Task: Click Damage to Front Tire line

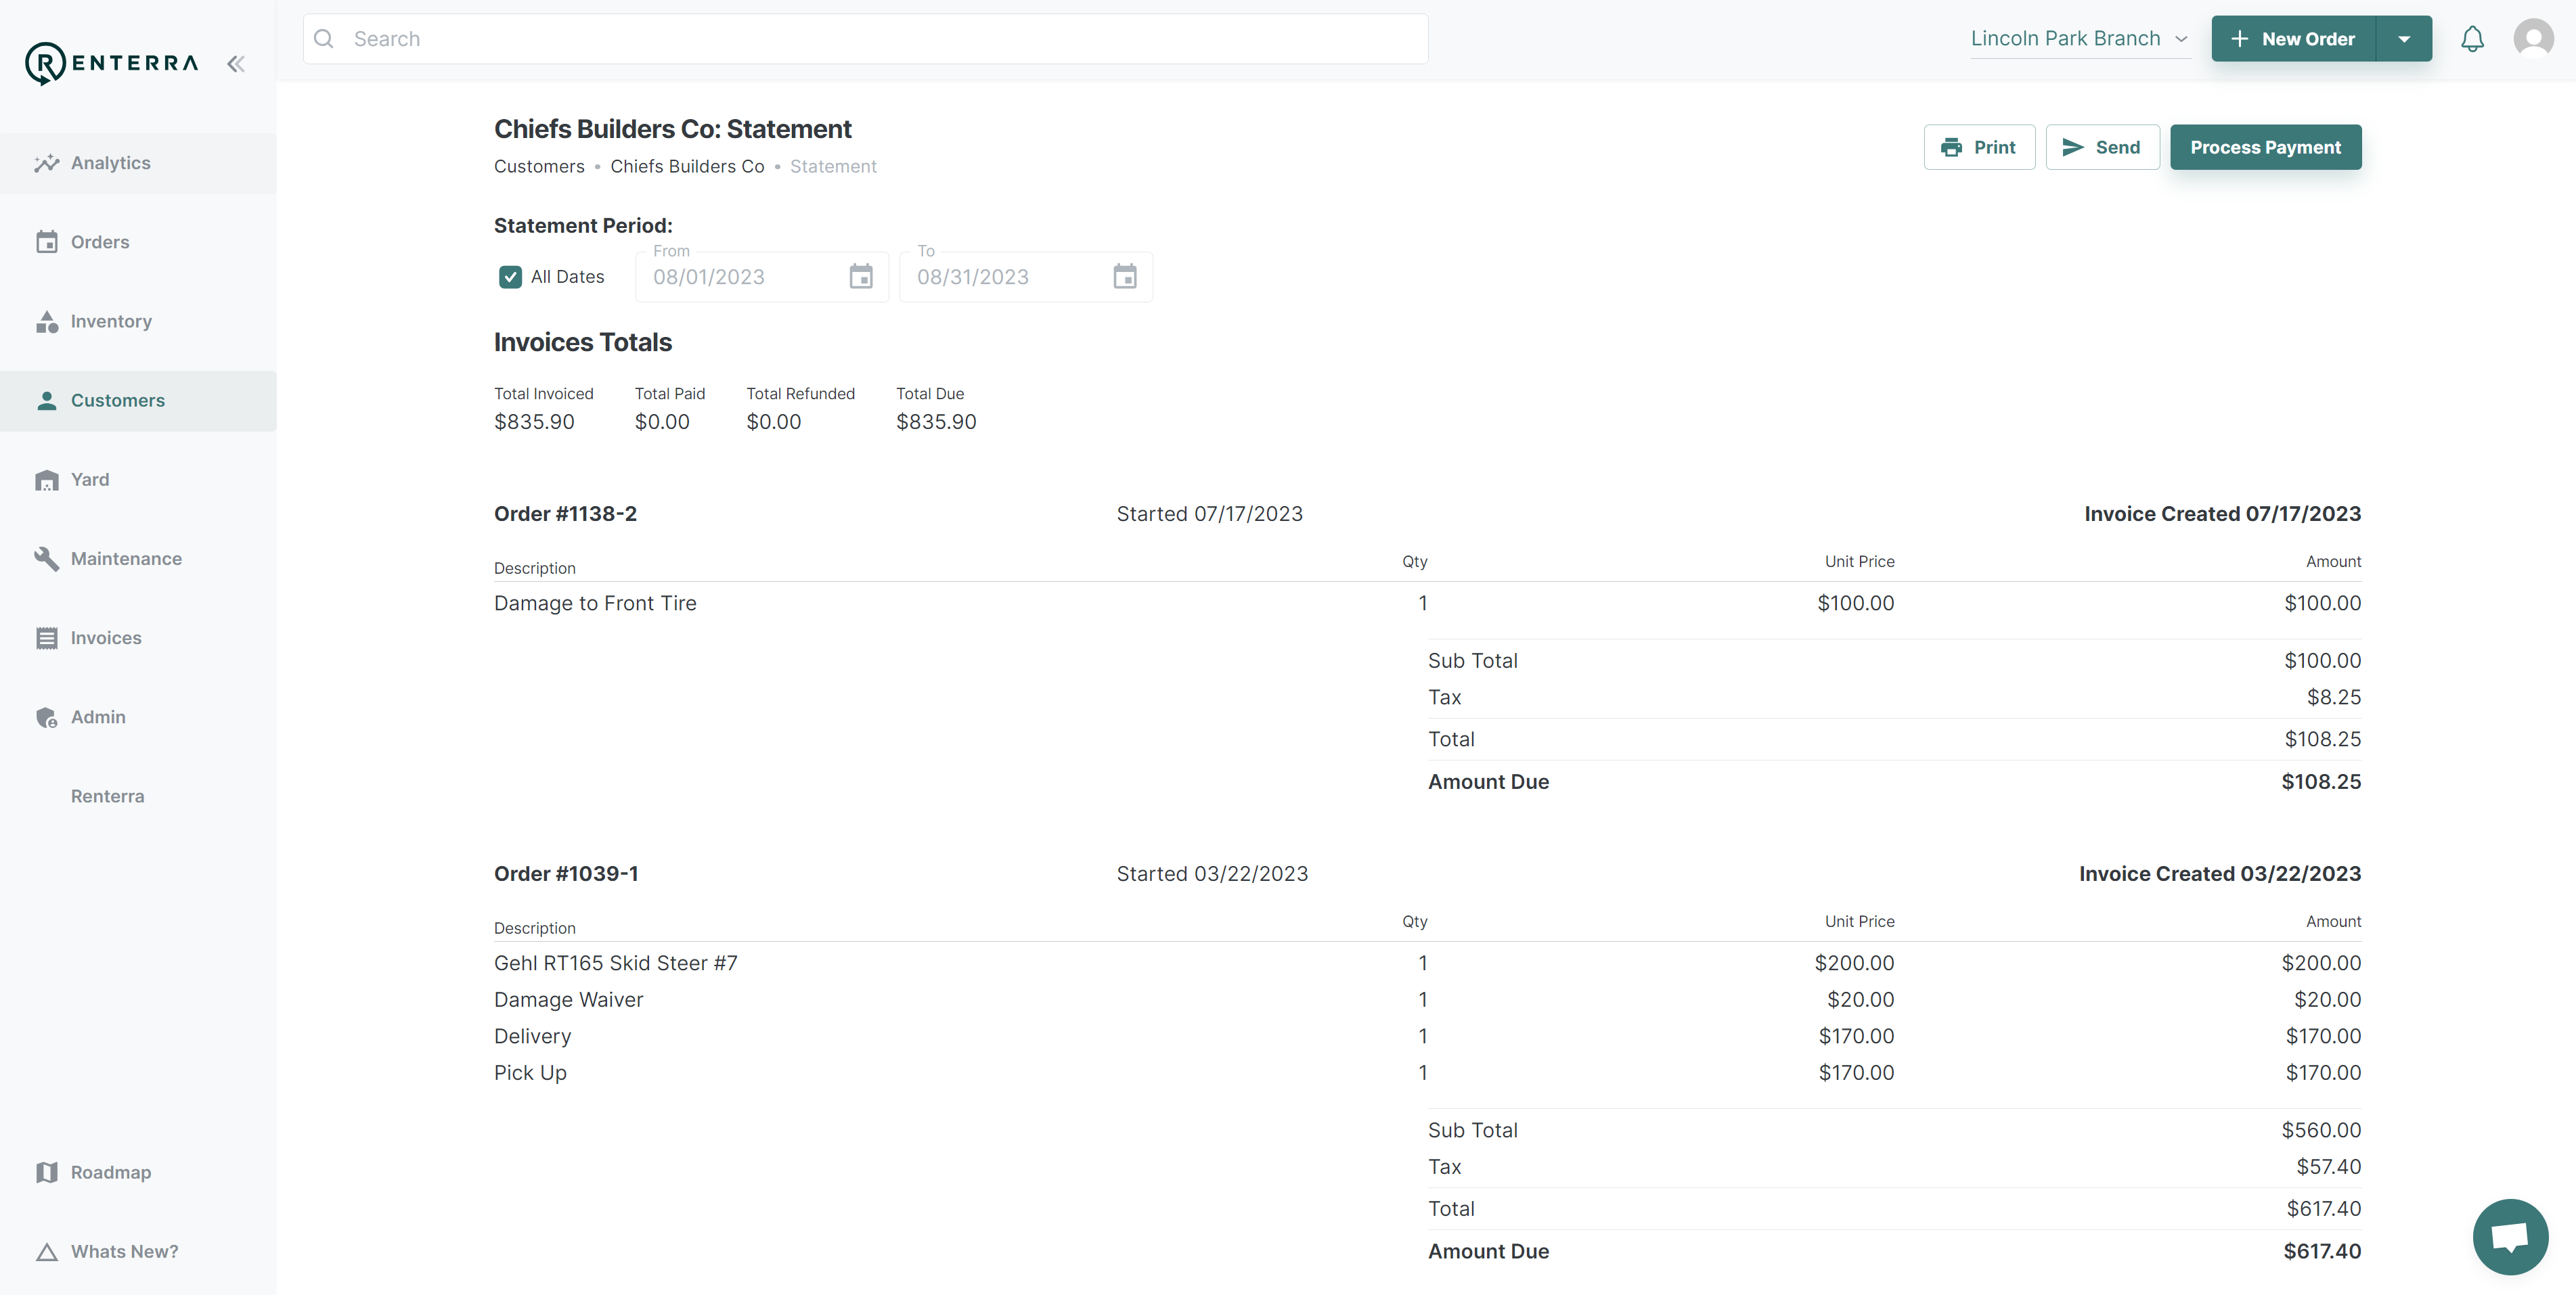Action: 1427,603
